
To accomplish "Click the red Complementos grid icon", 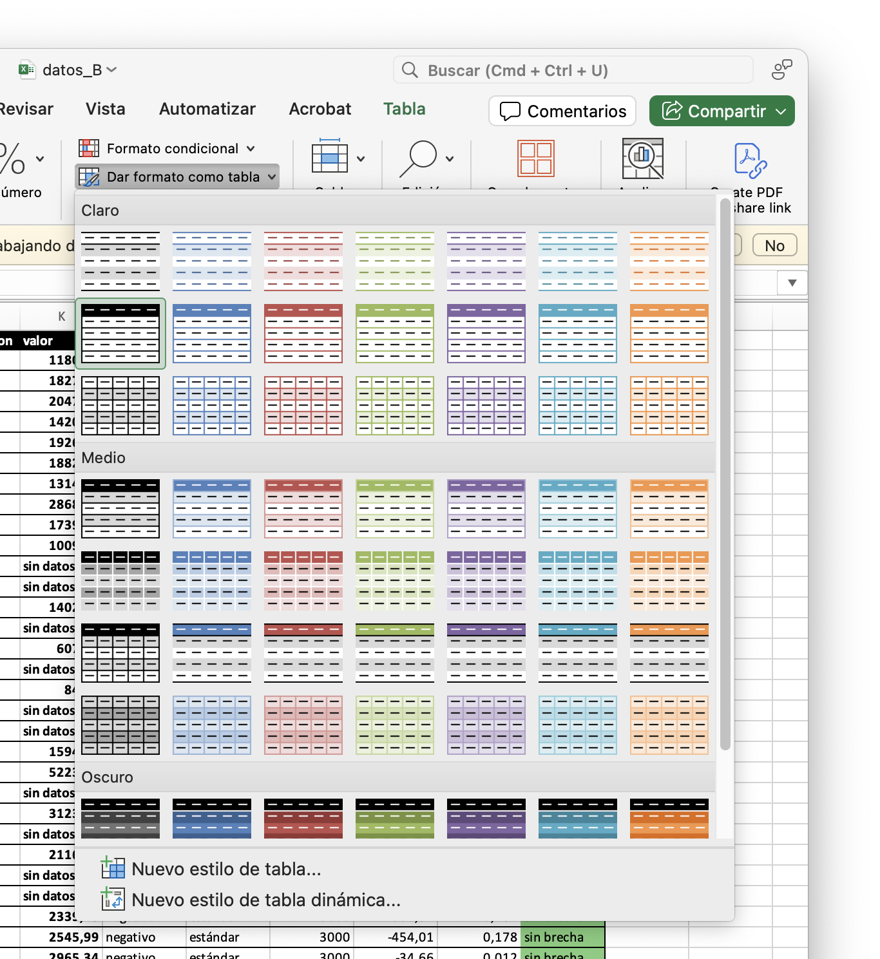I will 535,158.
